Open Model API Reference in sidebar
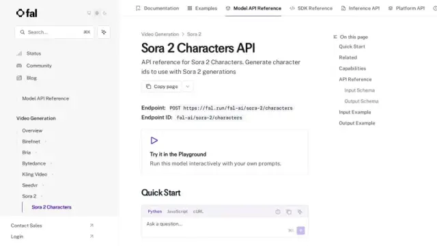Viewport: 437px width, 246px height. (46, 98)
